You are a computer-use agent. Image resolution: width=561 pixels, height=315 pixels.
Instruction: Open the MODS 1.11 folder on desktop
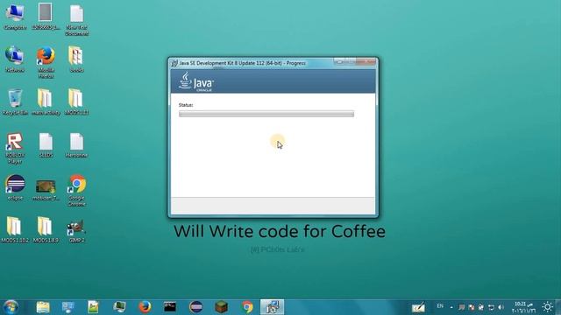pos(76,101)
